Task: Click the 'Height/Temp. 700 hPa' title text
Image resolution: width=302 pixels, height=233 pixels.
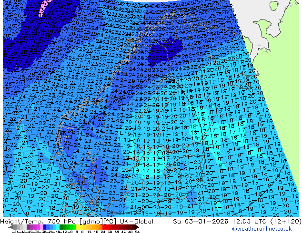Action: 39,222
